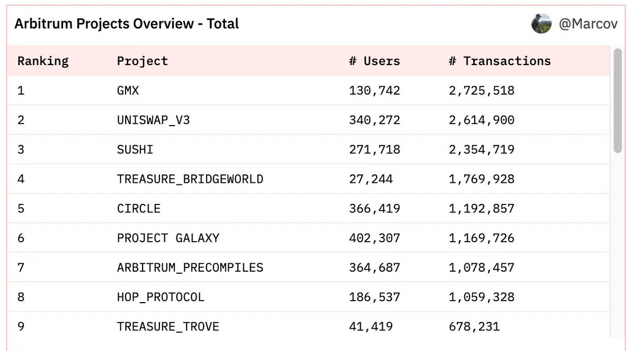This screenshot has width=631, height=351.
Task: Select the PROJECT GALAXY project cell
Action: [168, 238]
